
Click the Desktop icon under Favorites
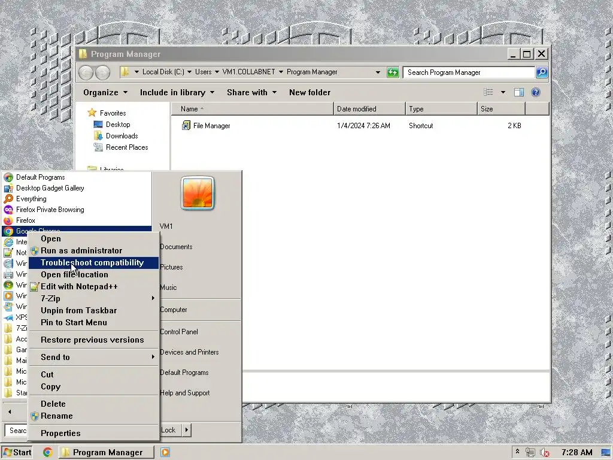point(98,125)
